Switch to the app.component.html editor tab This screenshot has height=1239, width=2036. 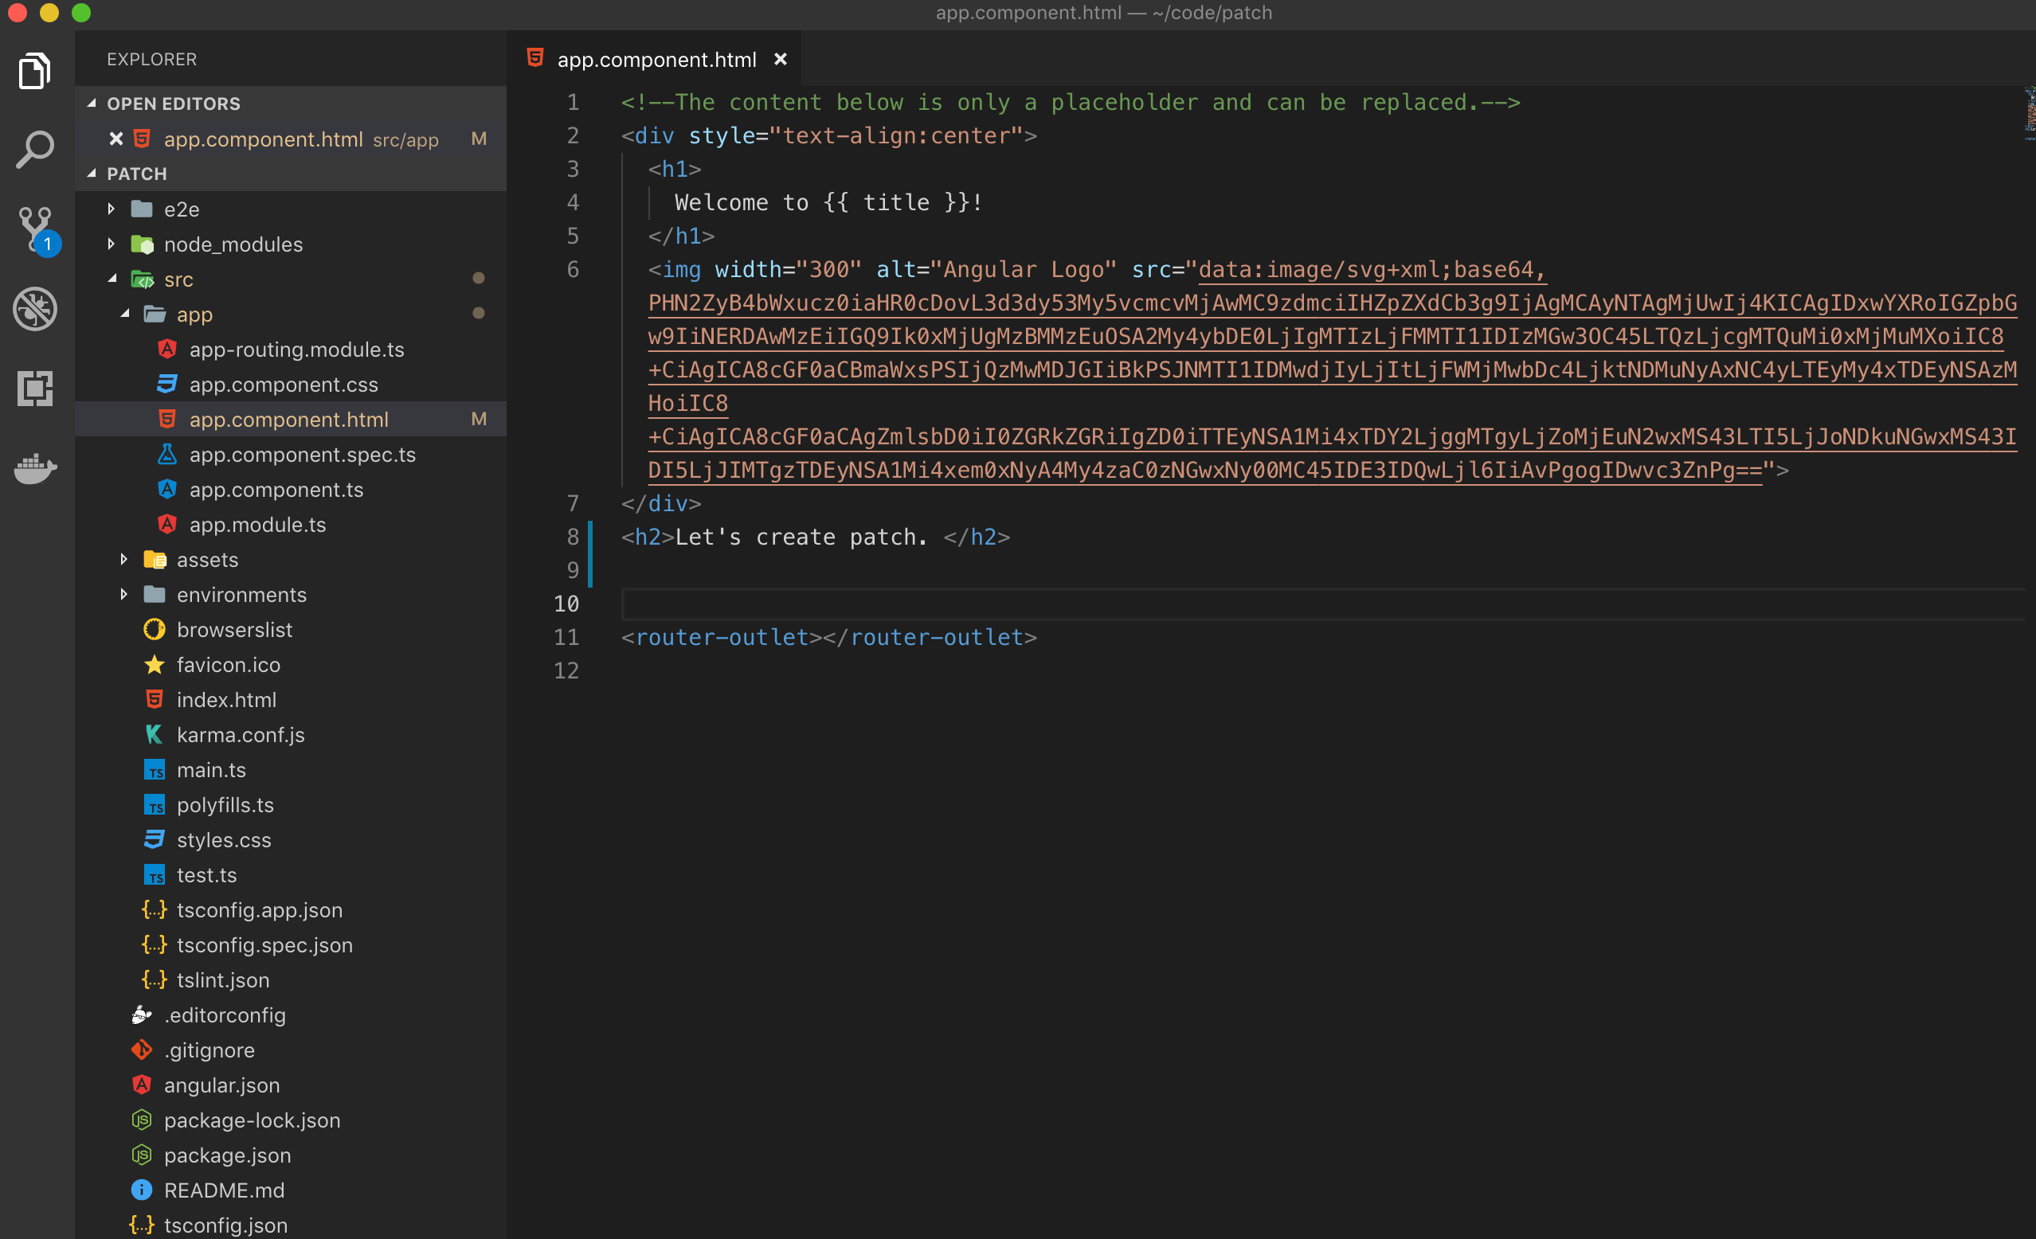pyautogui.click(x=657, y=59)
